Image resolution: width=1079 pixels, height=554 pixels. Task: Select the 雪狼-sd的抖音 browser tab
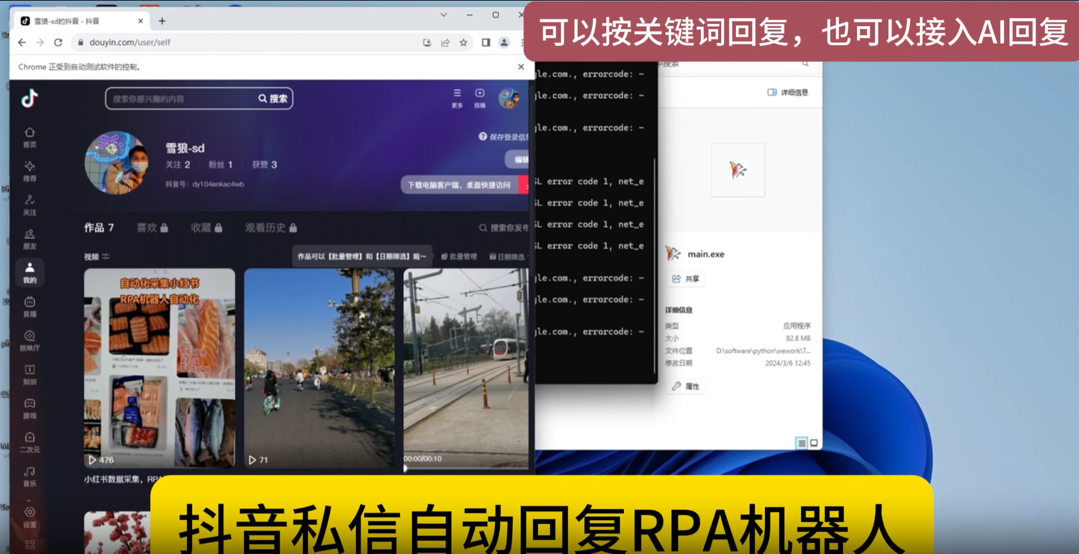tap(82, 21)
